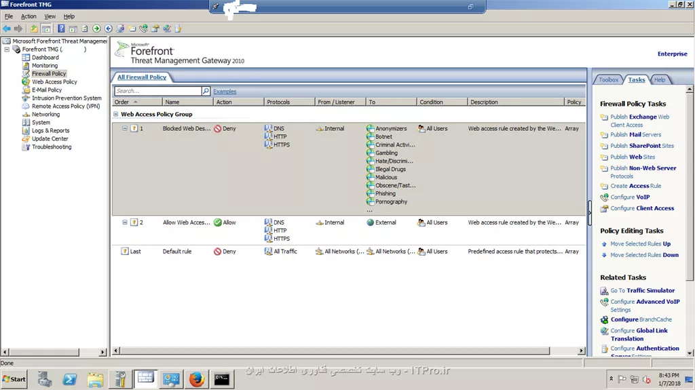Select Intrusion Prevention System node
The height and width of the screenshot is (390, 695).
click(x=67, y=98)
